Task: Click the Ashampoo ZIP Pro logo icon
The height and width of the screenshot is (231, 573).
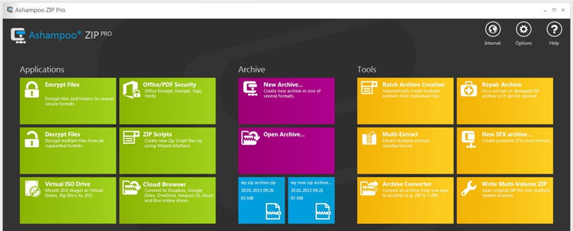Action: coord(18,36)
